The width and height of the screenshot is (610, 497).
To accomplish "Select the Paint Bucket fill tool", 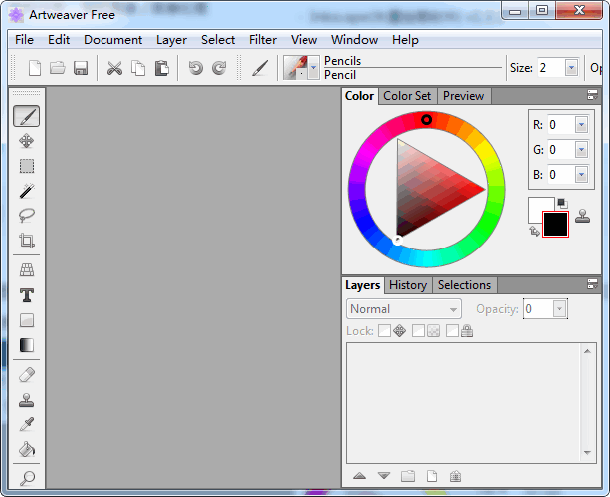I will (27, 449).
